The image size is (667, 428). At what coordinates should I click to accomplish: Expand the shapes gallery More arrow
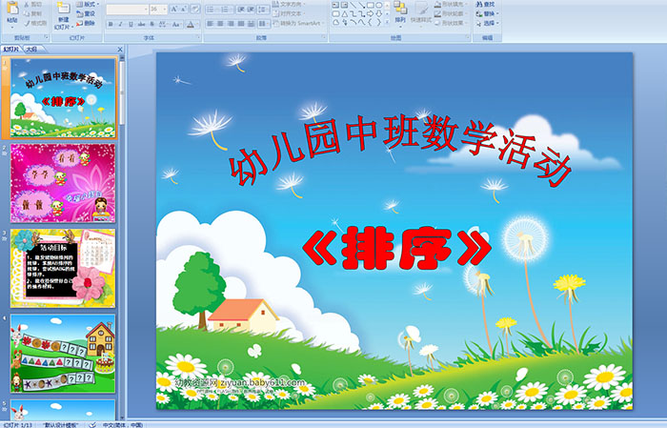(x=388, y=22)
